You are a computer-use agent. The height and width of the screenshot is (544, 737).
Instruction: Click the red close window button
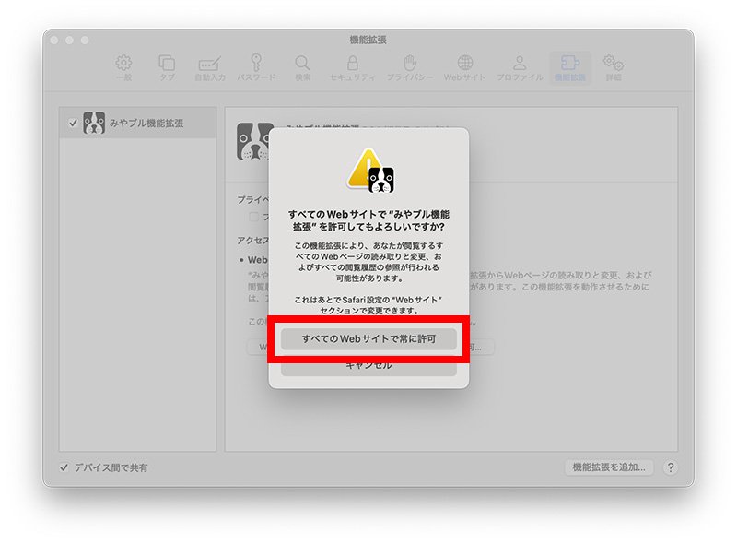coord(54,41)
